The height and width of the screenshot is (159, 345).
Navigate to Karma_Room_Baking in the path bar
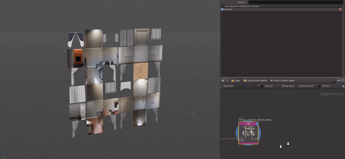257,80
